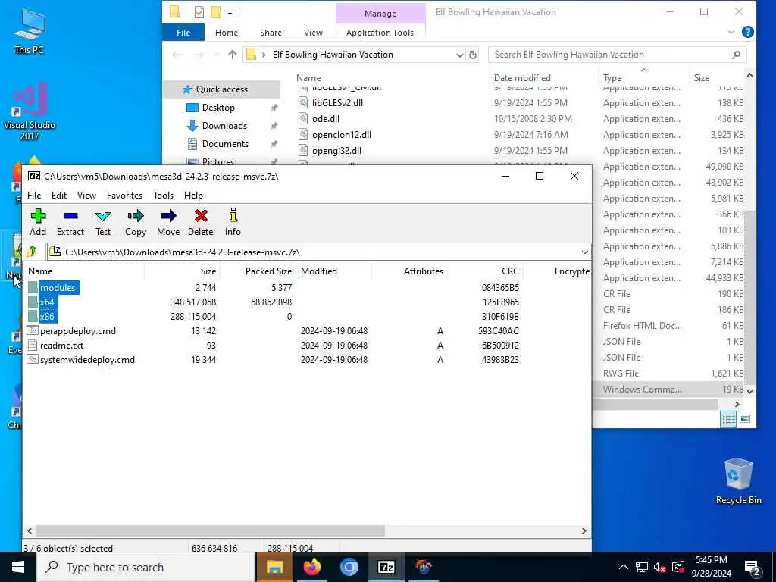Open the 7-Zip View menu

pos(86,196)
